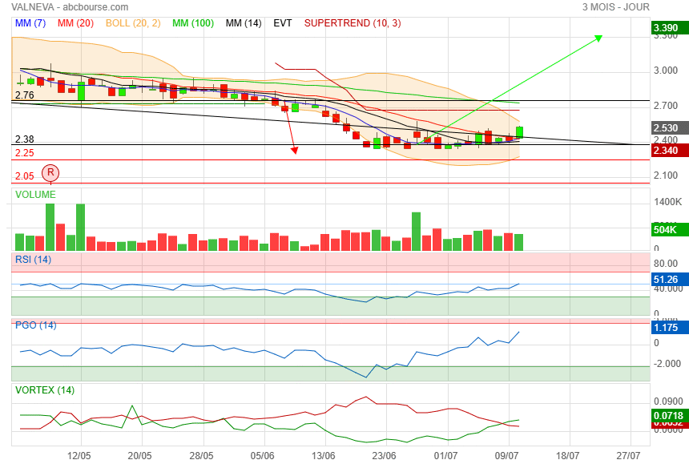This screenshot has height=464, width=689.
Task: Click the 13/06 date axis label
Action: pyautogui.click(x=324, y=456)
